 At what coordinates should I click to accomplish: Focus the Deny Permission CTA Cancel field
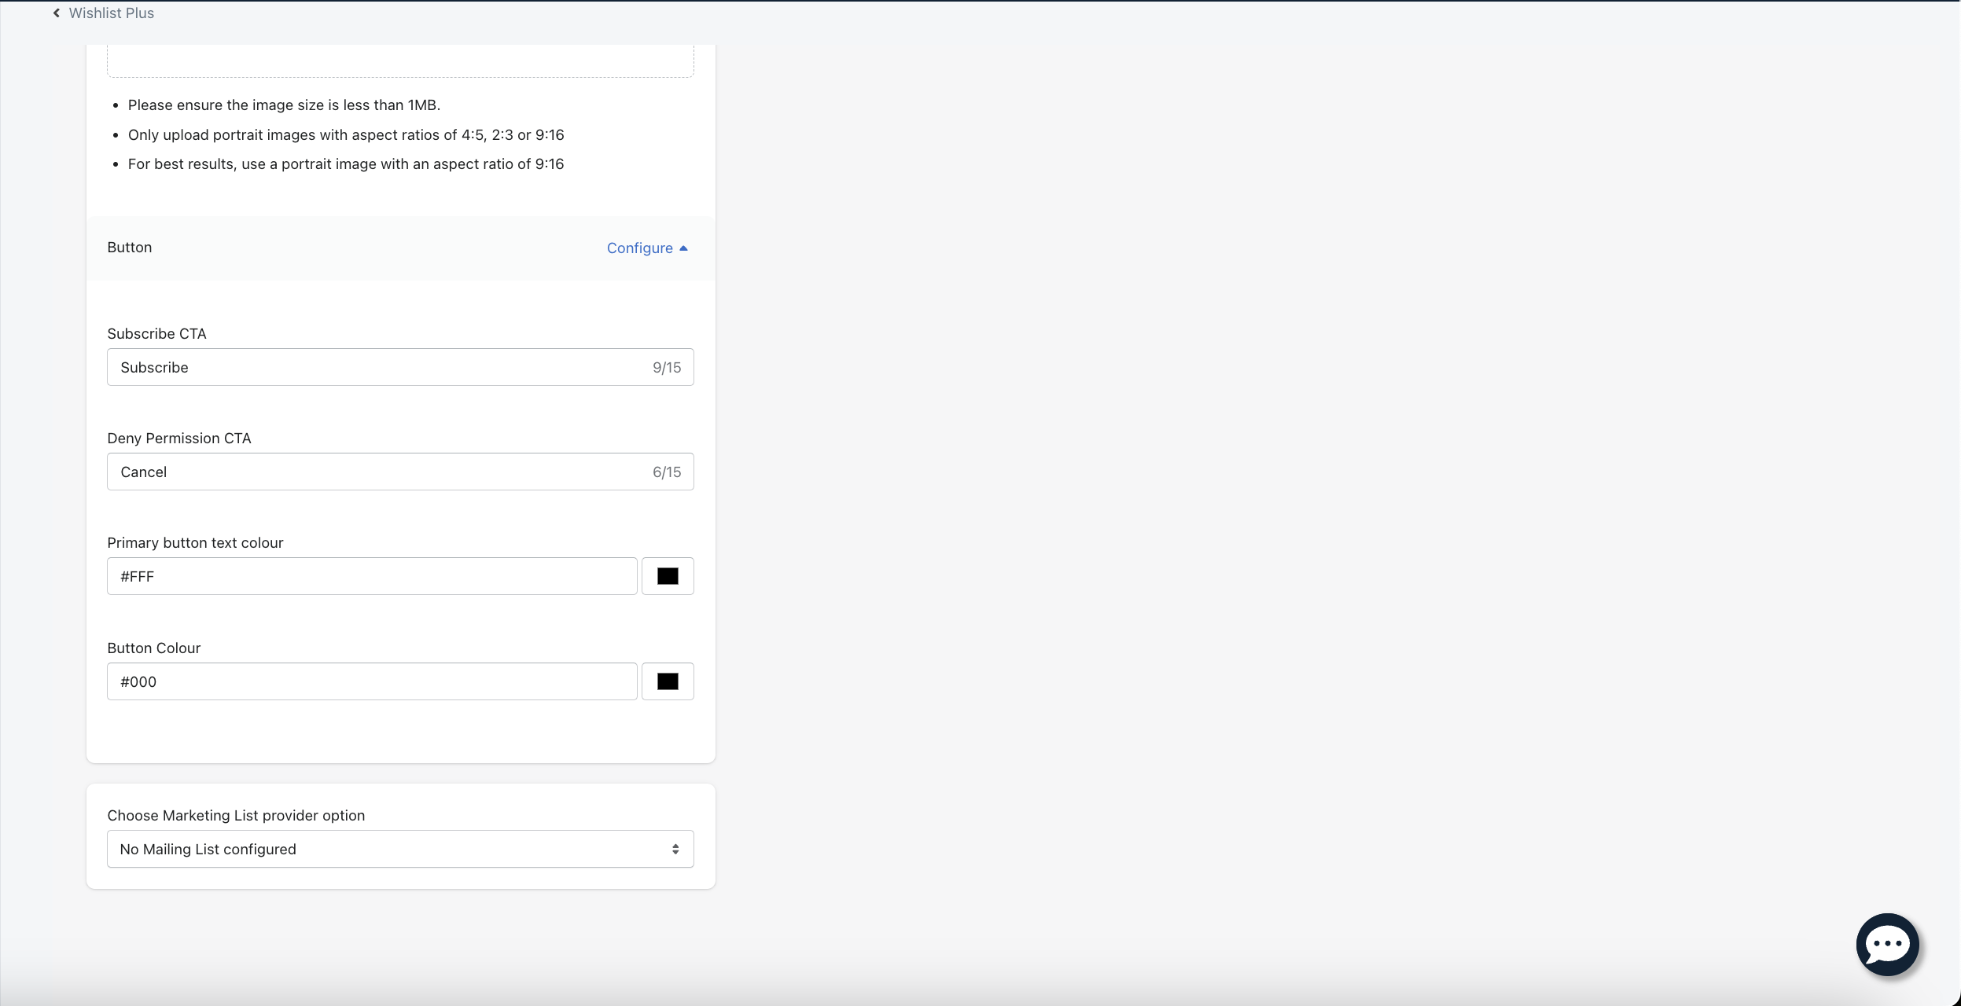click(377, 472)
